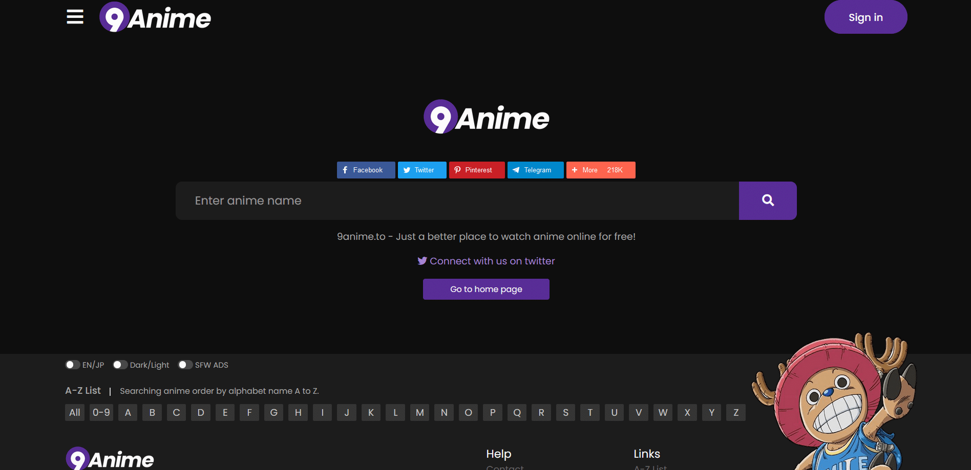Go to home page button
This screenshot has width=971, height=470.
pyautogui.click(x=486, y=289)
